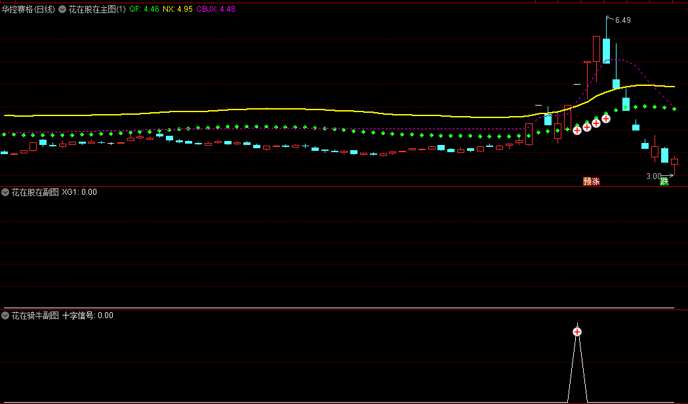
Task: Select the magenta CBJX: 4.48 value
Action: click(x=215, y=10)
